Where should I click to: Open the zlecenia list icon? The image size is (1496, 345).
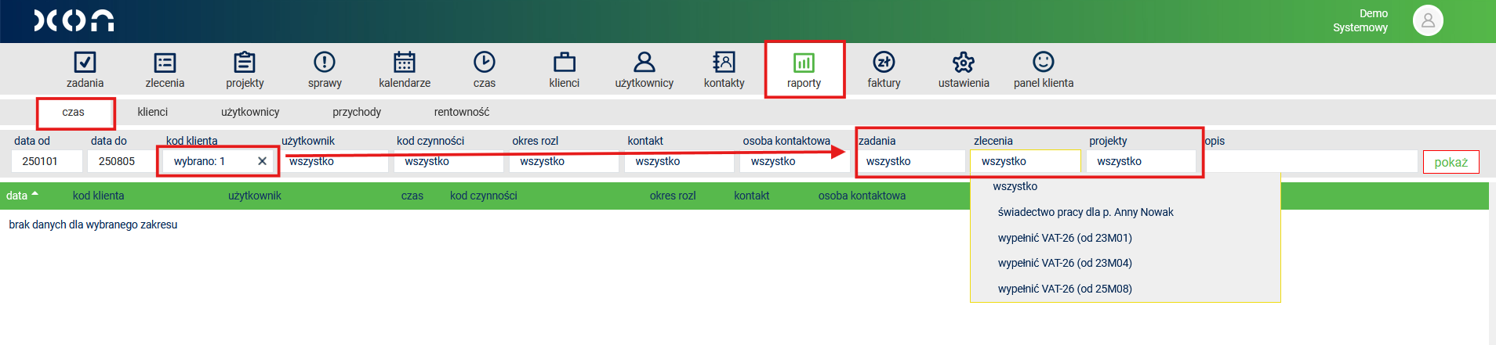coord(165,63)
